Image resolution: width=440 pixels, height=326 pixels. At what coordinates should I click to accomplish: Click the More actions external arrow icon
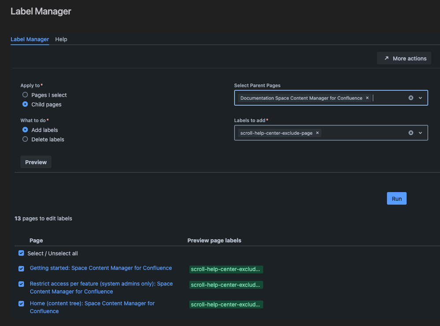tap(386, 58)
